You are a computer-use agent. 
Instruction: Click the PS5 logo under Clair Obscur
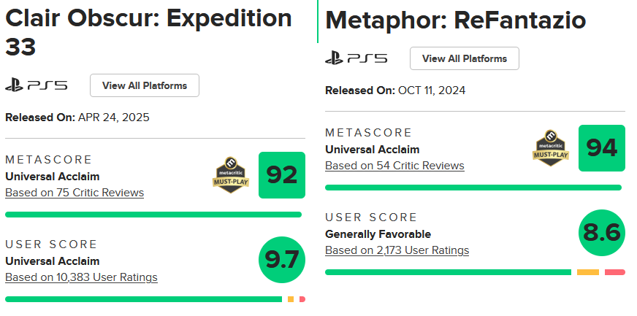pos(36,85)
